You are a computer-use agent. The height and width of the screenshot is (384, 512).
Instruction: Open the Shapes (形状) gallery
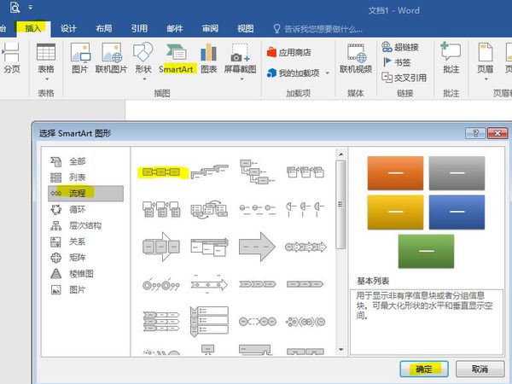tap(143, 62)
